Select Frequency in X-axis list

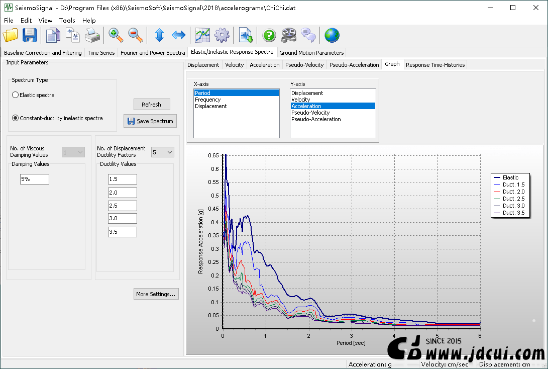click(236, 100)
